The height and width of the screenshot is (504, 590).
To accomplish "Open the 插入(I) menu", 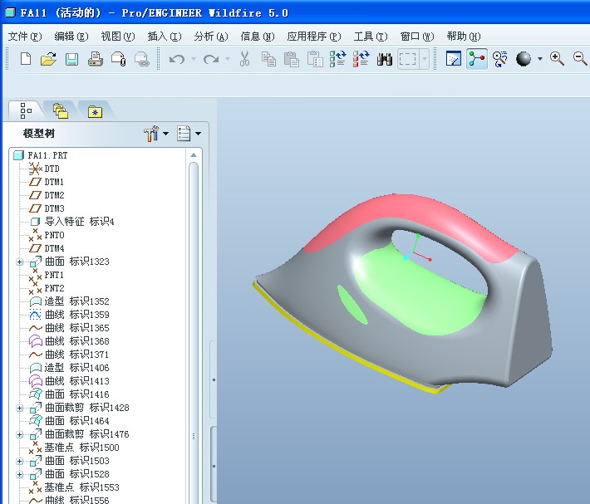I will [x=165, y=37].
